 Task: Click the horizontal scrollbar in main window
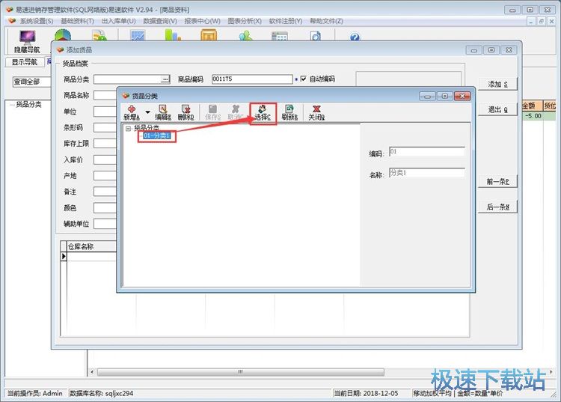coord(241,372)
